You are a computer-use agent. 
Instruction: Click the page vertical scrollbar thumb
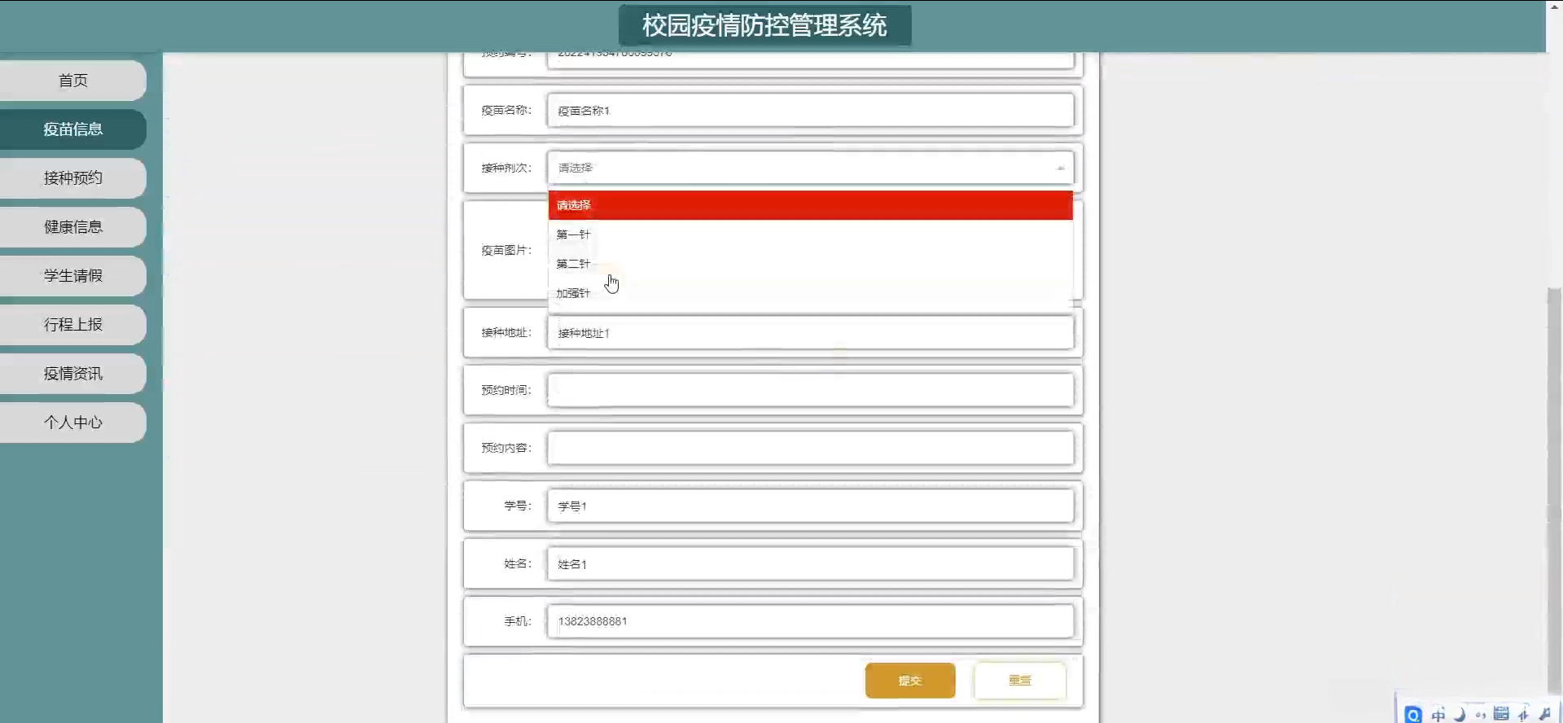point(1554,489)
